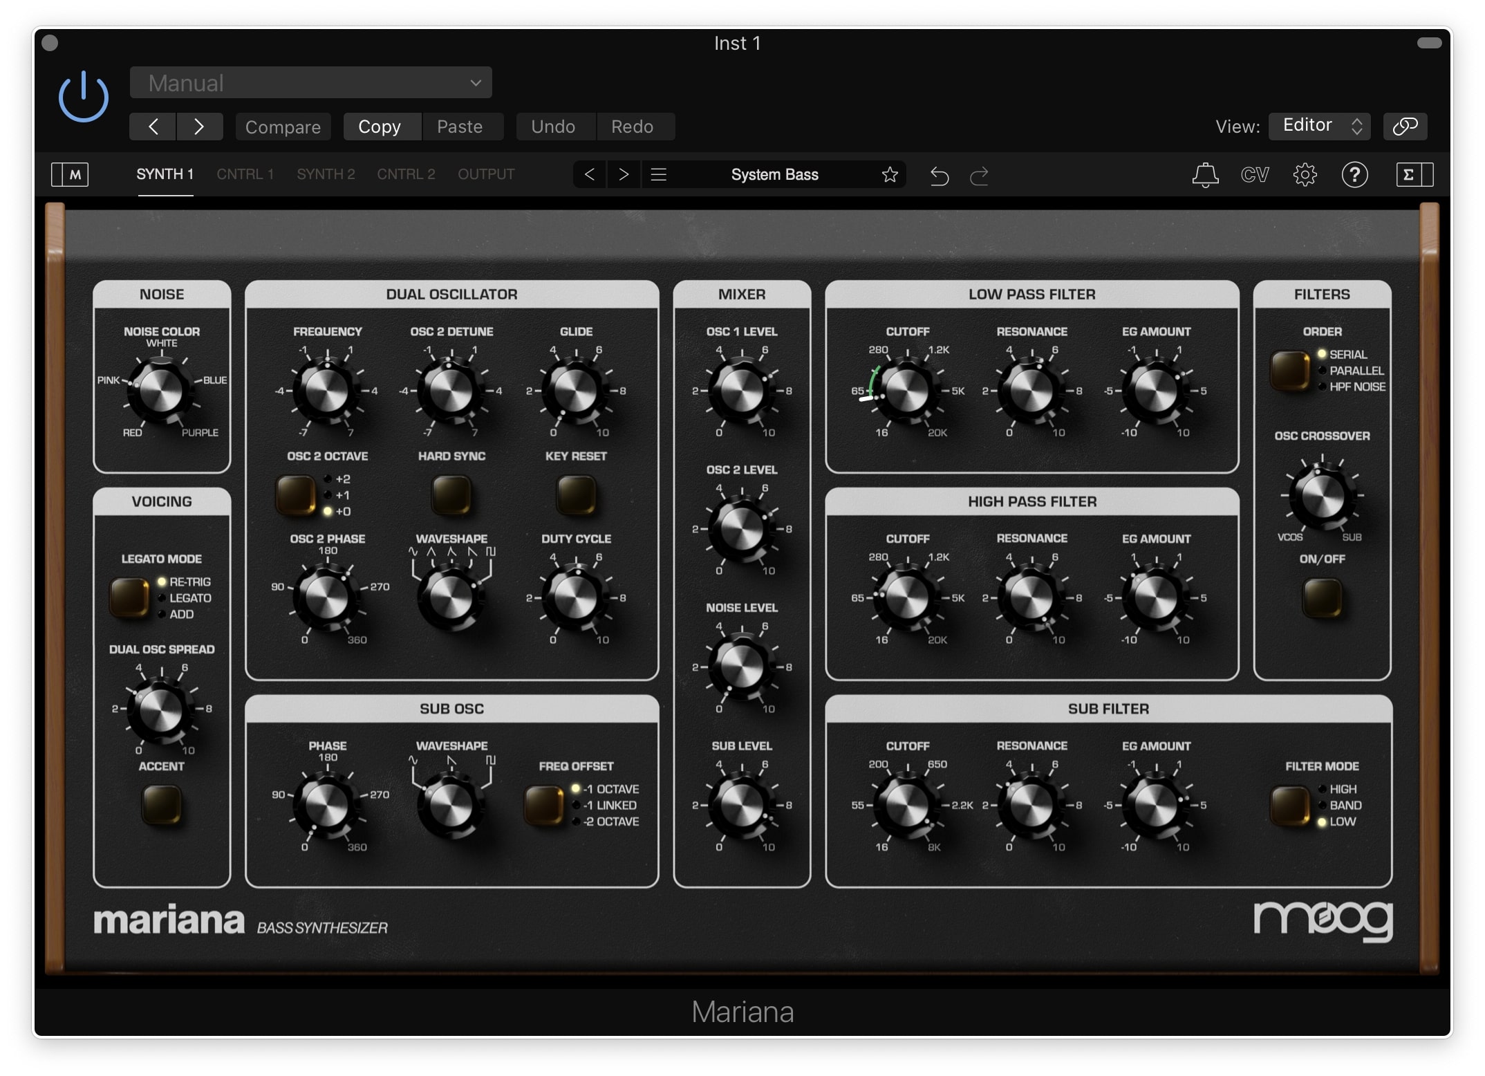Click the Compare button
The image size is (1485, 1076).
coord(283,127)
